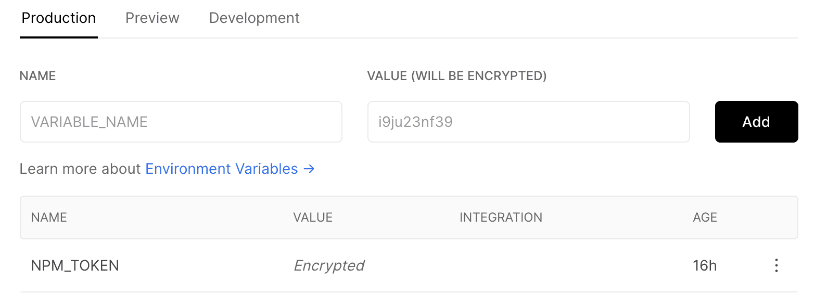Click the value field showing i9ju23nf39
840x307 pixels.
528,122
